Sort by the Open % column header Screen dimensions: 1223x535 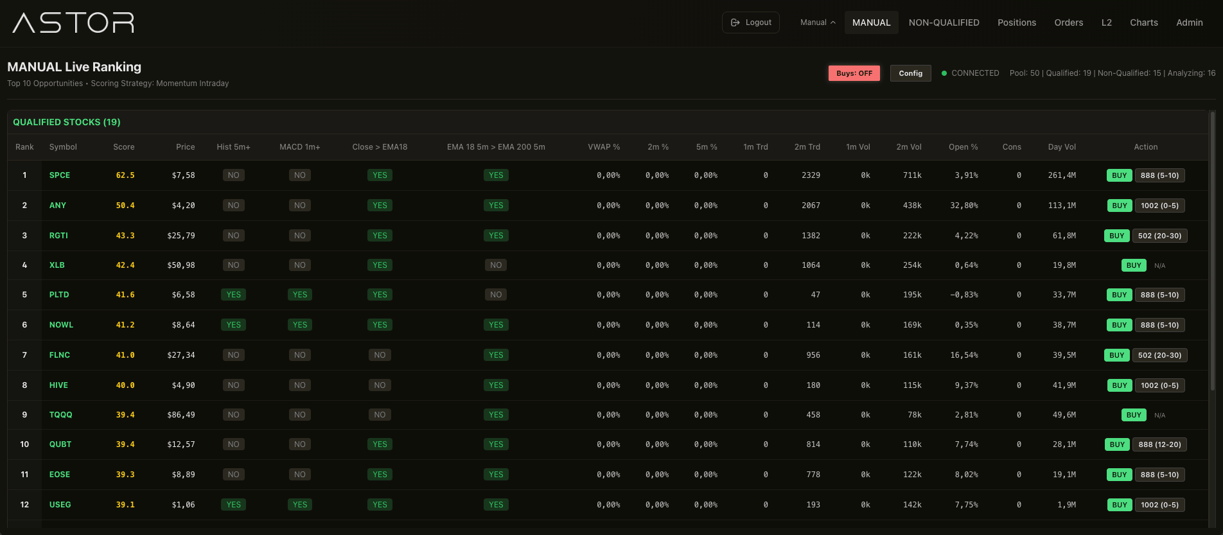(x=963, y=147)
